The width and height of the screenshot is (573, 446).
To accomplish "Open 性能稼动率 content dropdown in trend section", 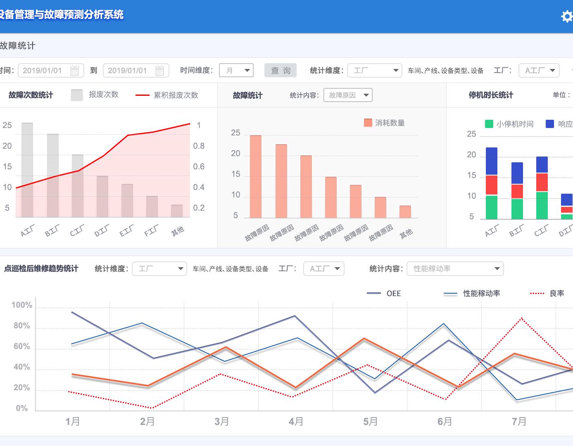I will [455, 269].
